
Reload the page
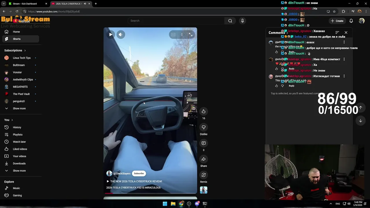[x=17, y=12]
